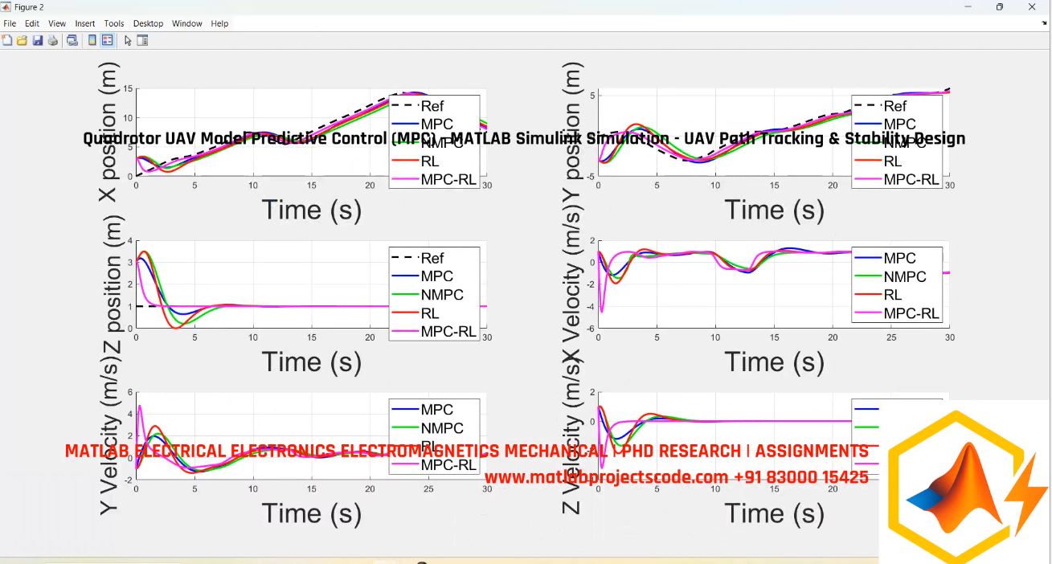Screen dimensions: 1052x564
Task: Minimize the Figure 2 window
Action: pos(967,7)
